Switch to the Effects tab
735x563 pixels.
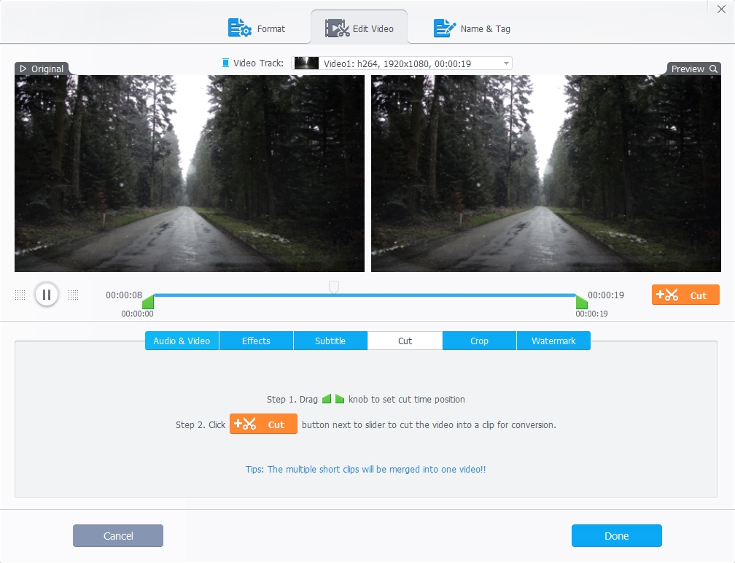pos(256,341)
